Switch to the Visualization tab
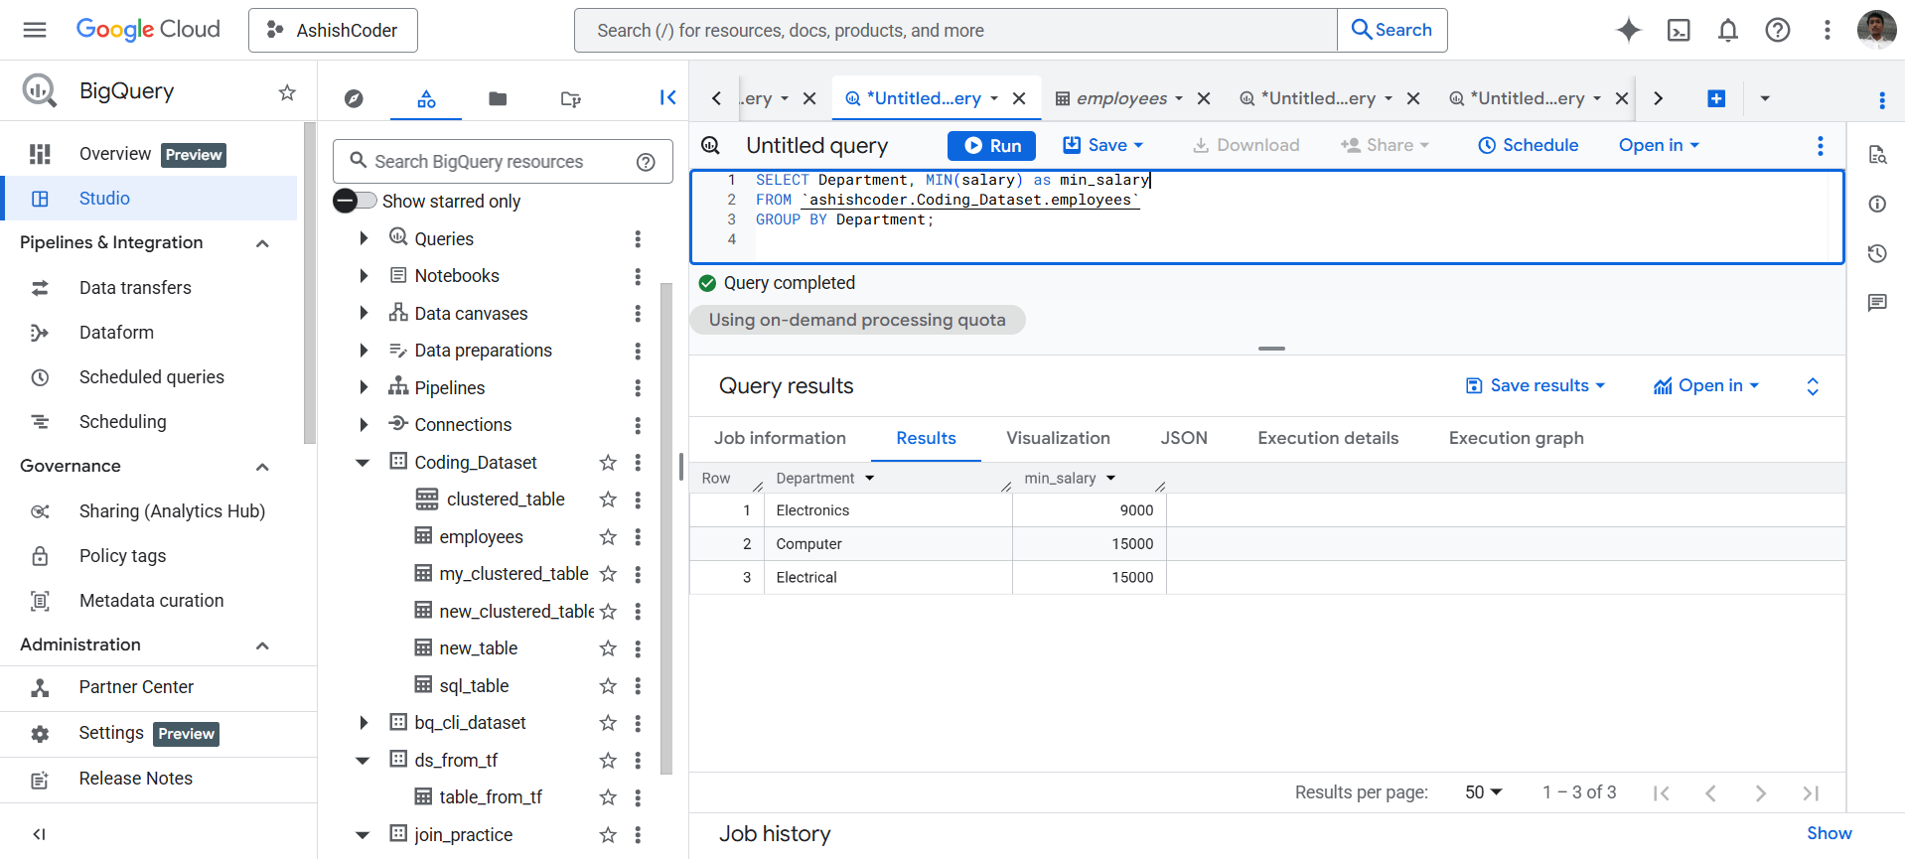The image size is (1905, 859). pos(1058,438)
